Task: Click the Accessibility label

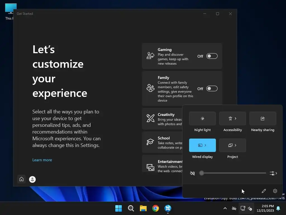Action: (x=233, y=130)
